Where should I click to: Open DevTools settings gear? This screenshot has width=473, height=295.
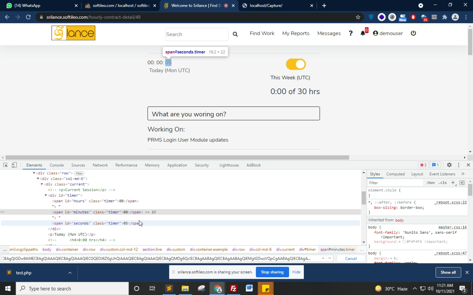pyautogui.click(x=449, y=165)
